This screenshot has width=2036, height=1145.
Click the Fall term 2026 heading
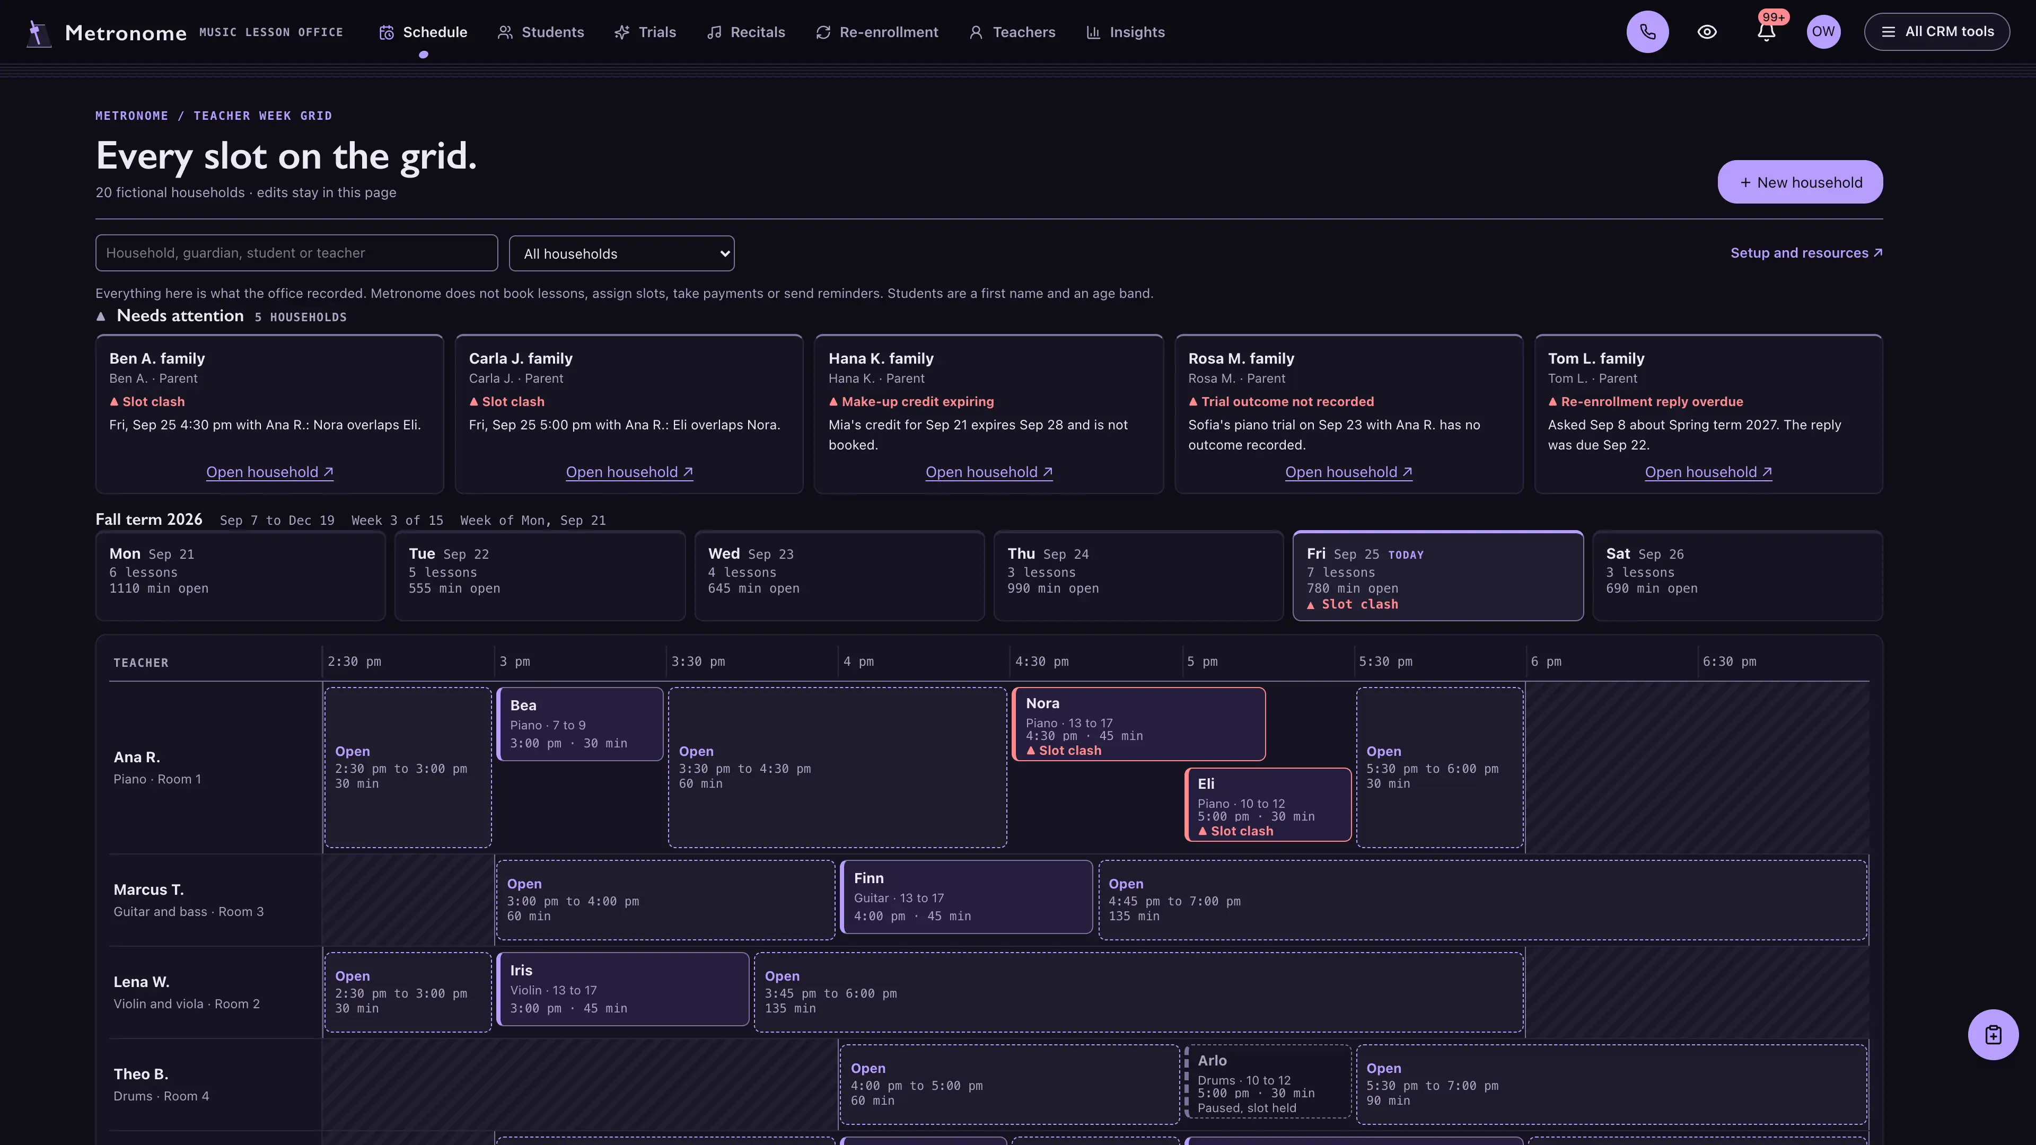pos(148,519)
